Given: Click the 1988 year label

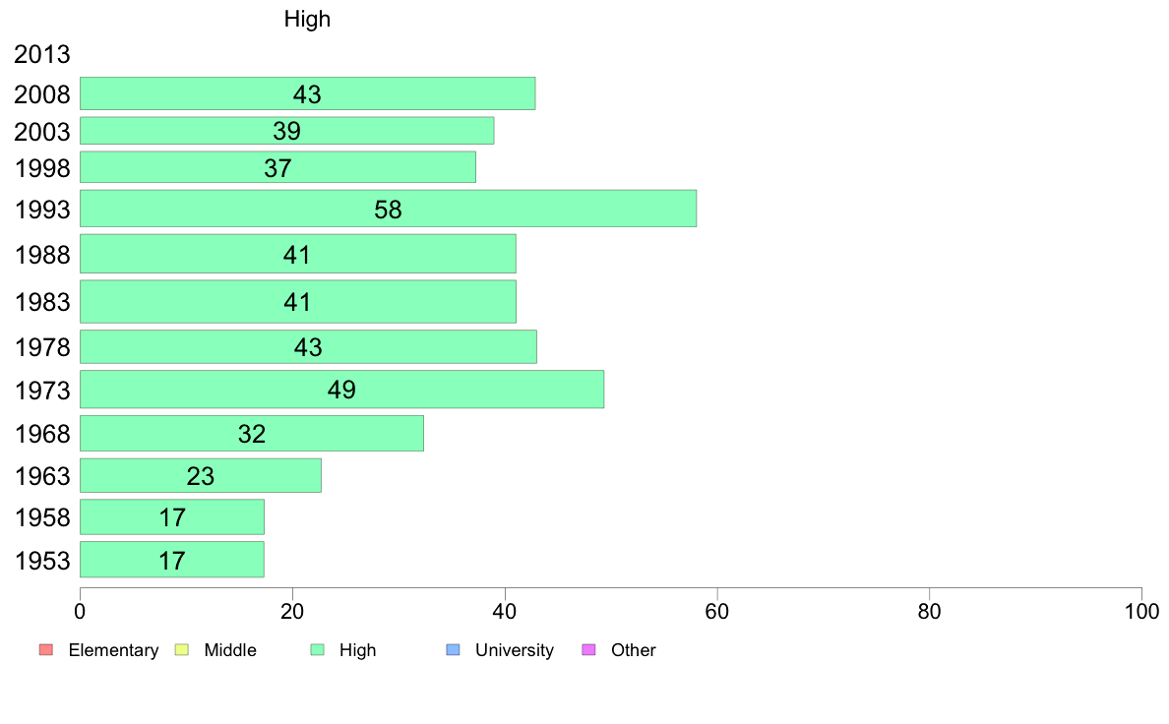Looking at the screenshot, I should pyautogui.click(x=41, y=255).
